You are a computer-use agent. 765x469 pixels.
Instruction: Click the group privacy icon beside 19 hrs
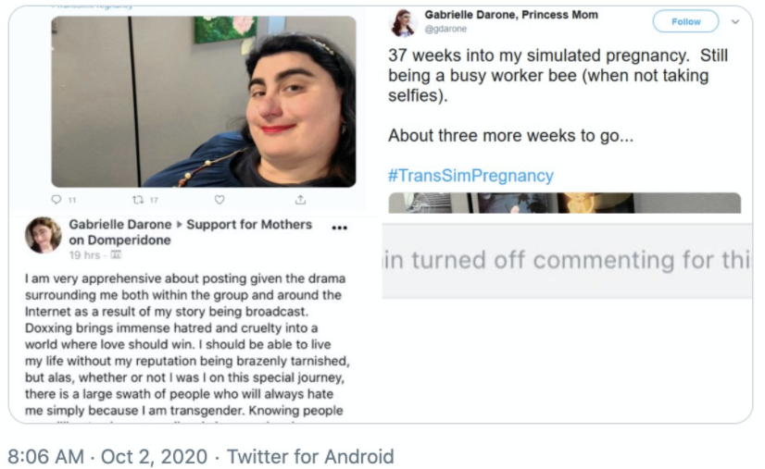116,254
